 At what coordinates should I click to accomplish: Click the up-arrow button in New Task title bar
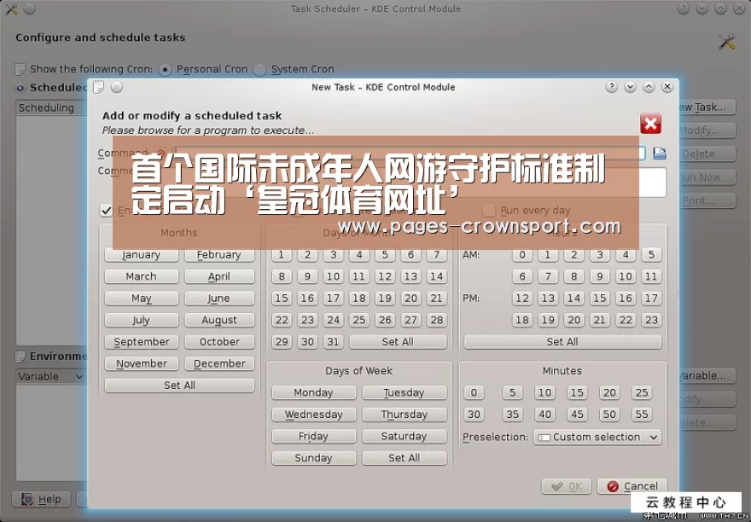coord(649,87)
